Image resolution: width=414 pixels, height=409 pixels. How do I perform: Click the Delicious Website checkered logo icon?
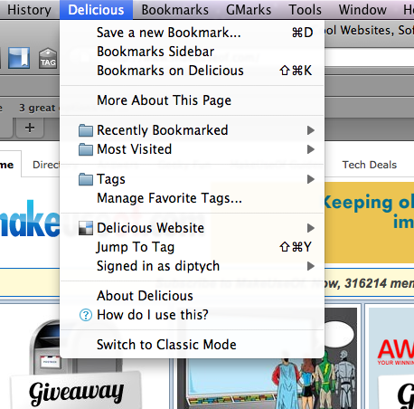[x=86, y=228]
